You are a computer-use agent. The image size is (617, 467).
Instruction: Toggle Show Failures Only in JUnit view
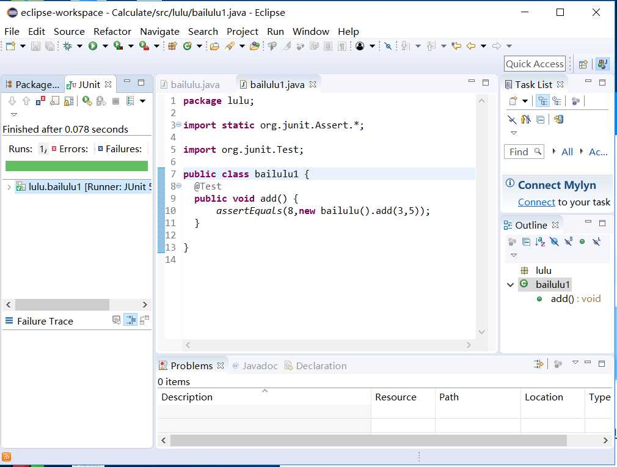[40, 101]
